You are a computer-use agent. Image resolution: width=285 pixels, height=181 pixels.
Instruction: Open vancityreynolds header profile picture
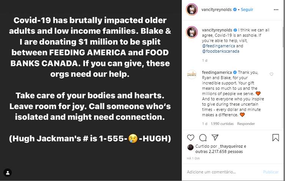(x=192, y=9)
